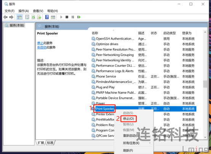
Task: Choose 停止(O) in the context menu
Action: [x=128, y=119]
